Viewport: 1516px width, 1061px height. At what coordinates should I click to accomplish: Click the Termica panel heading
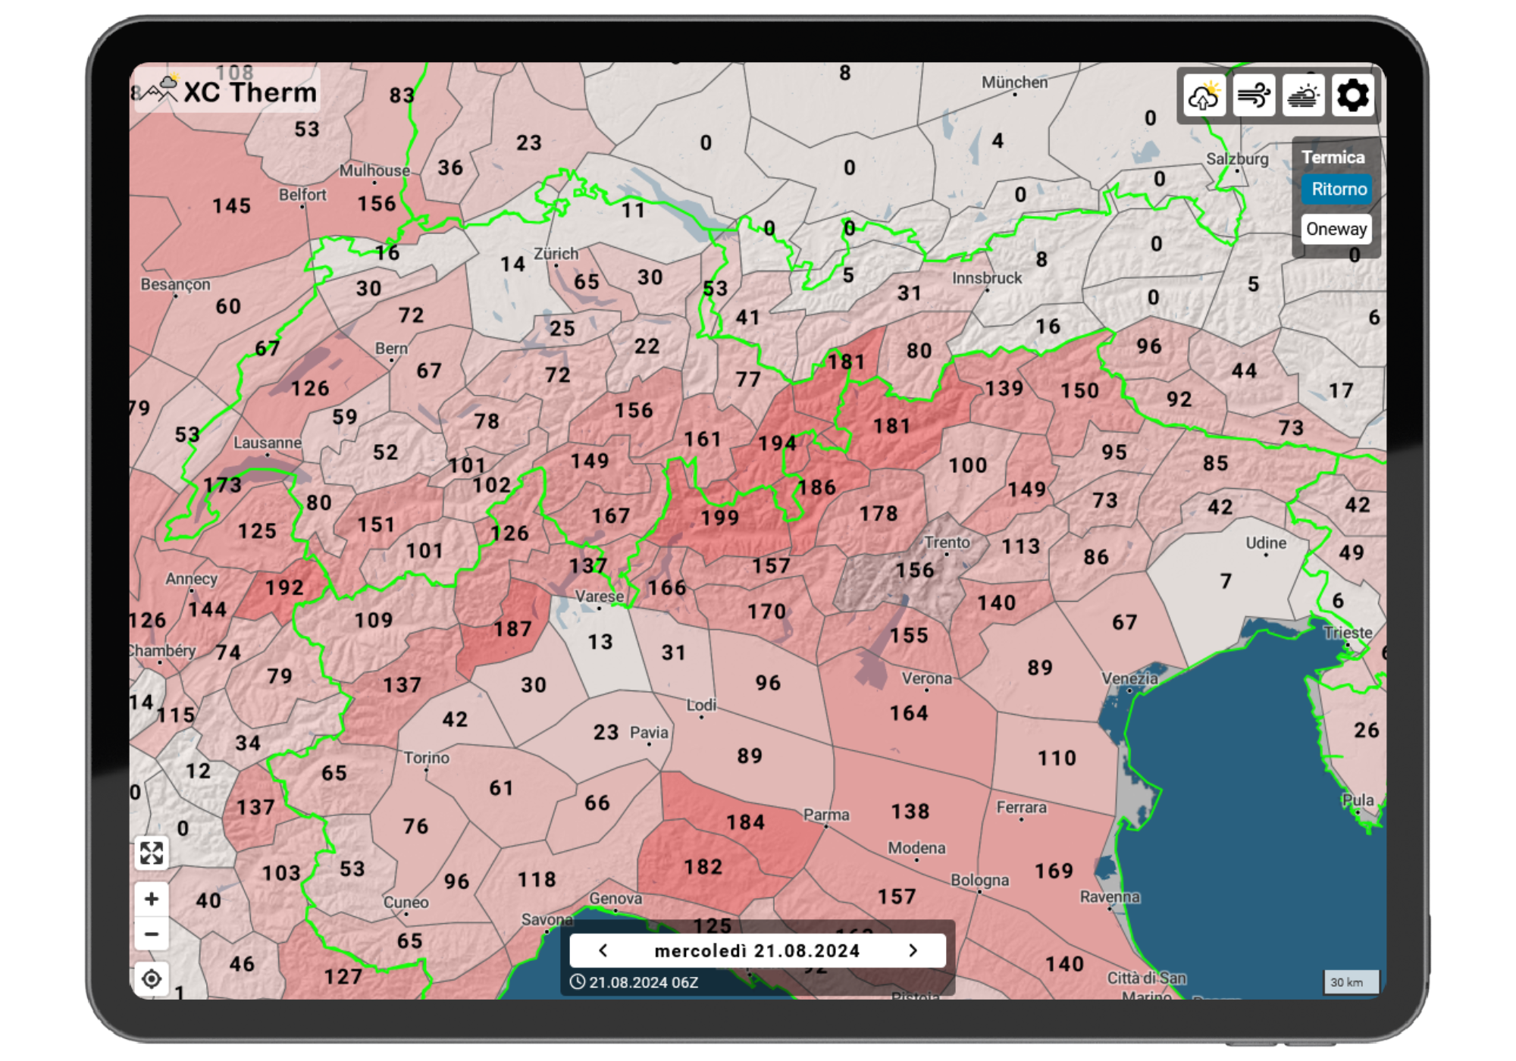1333,157
